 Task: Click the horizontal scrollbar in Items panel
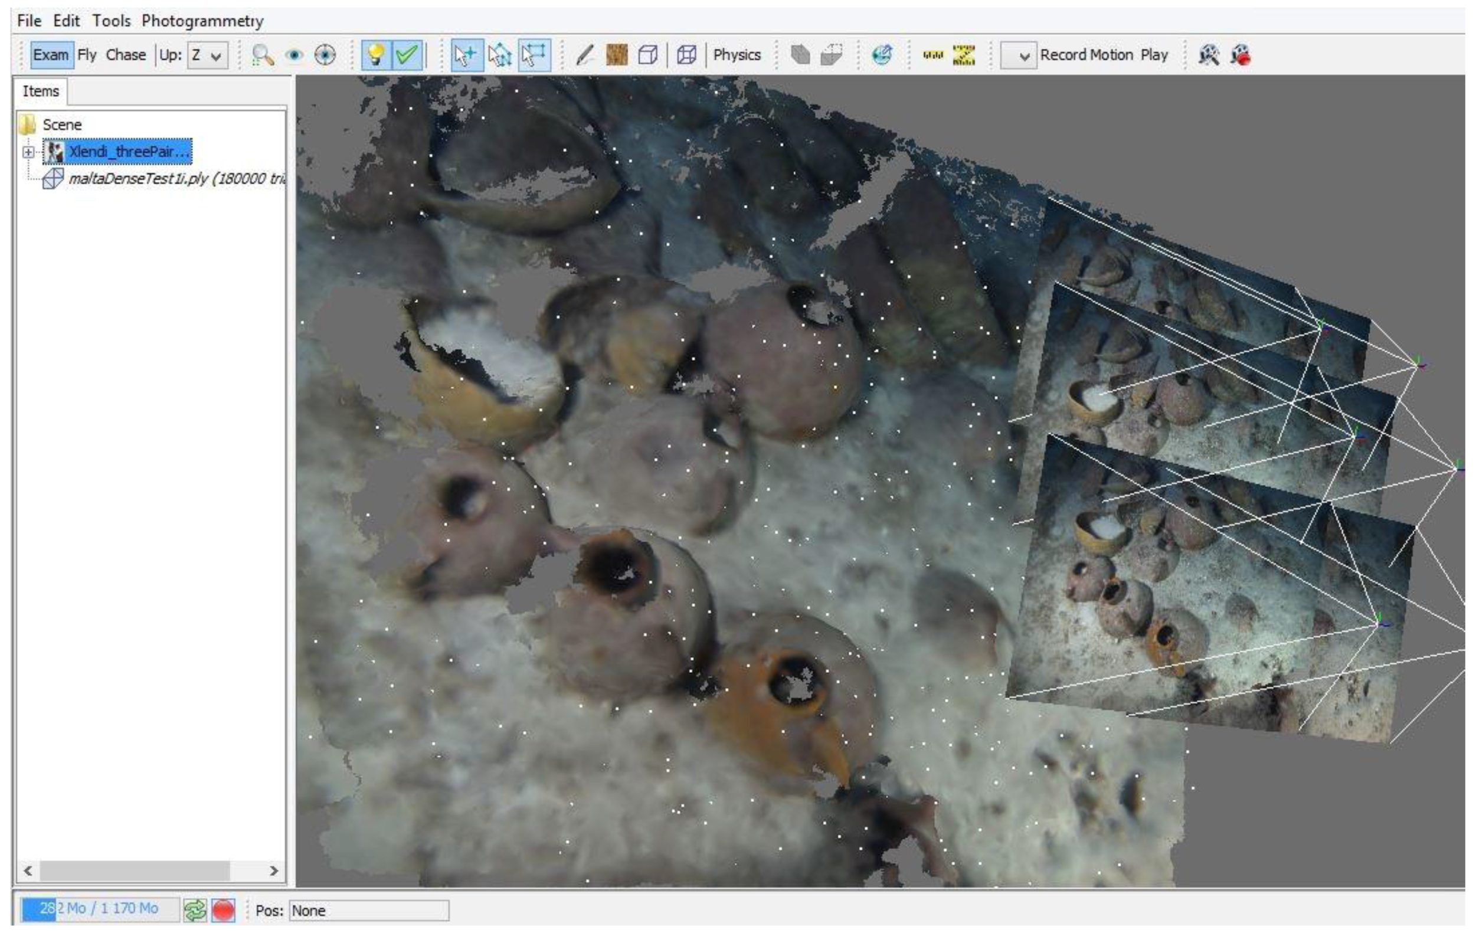(135, 870)
